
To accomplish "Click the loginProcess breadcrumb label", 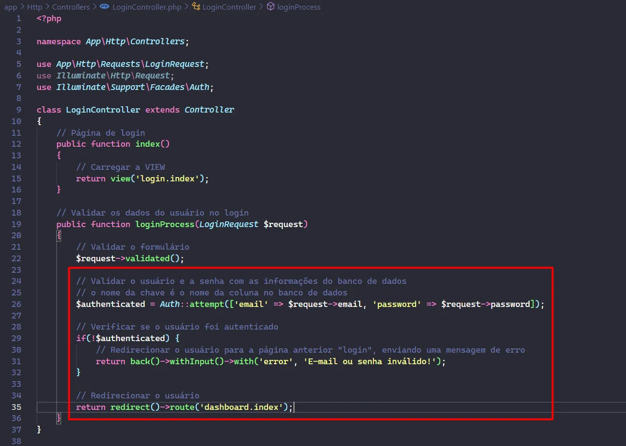I will (x=298, y=7).
